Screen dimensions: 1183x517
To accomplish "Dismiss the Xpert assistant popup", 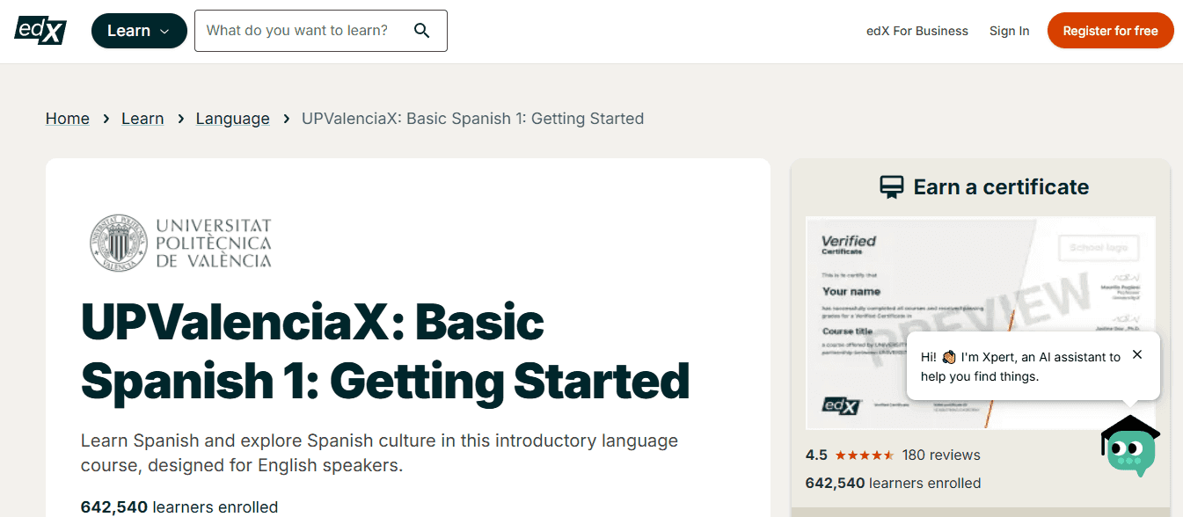I will (1137, 354).
